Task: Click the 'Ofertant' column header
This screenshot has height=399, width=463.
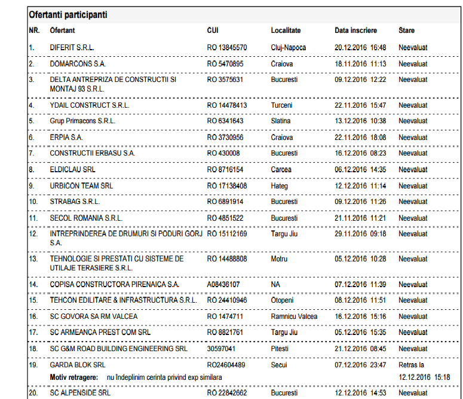Action: tap(63, 31)
